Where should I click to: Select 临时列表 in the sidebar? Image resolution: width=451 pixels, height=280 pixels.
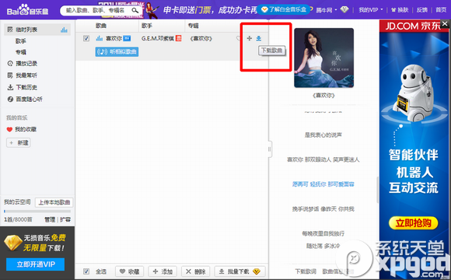click(37, 30)
